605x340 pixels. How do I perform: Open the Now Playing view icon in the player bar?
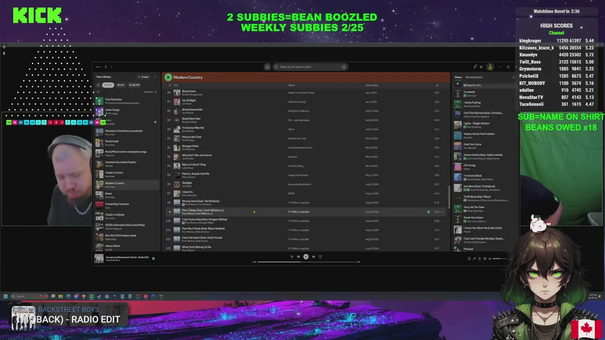coord(469,258)
